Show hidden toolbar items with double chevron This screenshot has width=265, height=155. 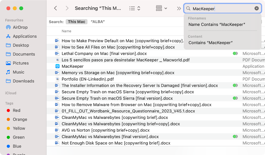click(179, 8)
